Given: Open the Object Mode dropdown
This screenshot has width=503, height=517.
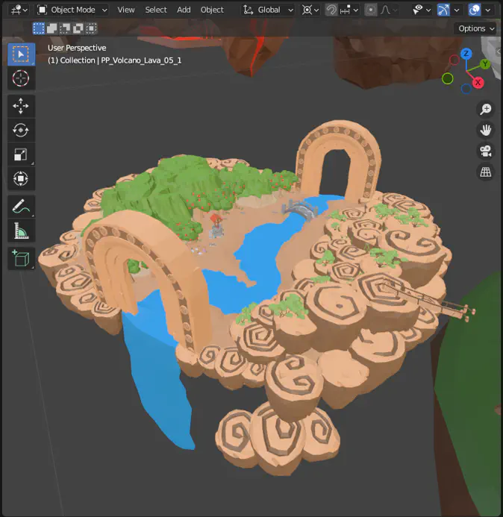Looking at the screenshot, I should coord(72,10).
